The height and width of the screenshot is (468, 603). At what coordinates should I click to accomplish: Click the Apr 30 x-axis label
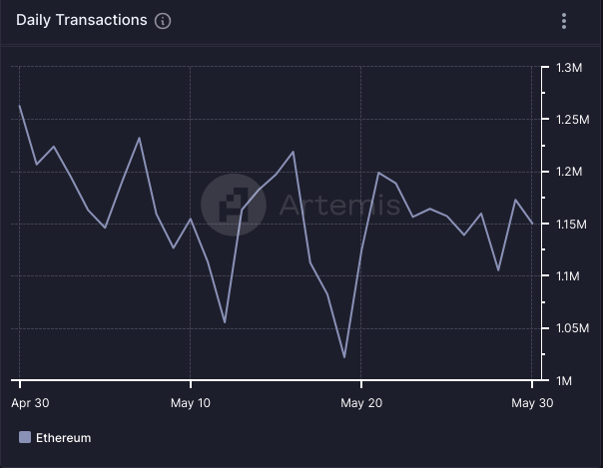point(31,403)
